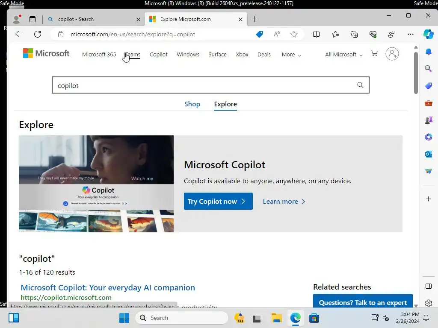
Task: Open Copilot in site navigation
Action: pos(158,54)
